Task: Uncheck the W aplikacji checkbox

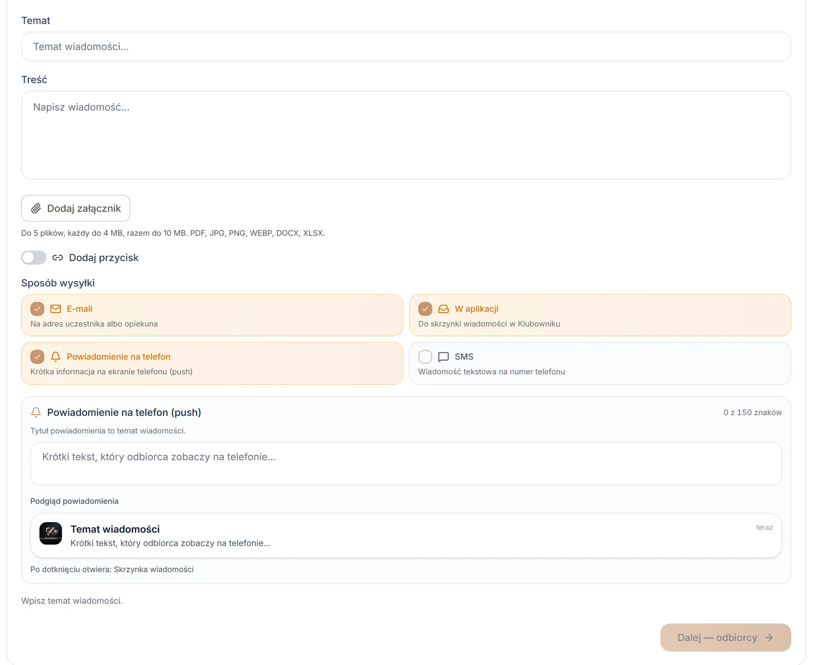Action: [425, 309]
